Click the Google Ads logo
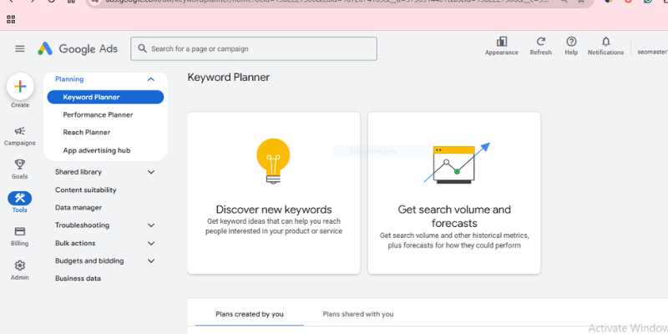Screen dimensions: 668x334 click(x=78, y=48)
